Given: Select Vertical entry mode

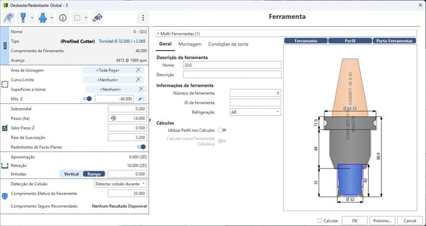Looking at the screenshot, I should (71, 174).
